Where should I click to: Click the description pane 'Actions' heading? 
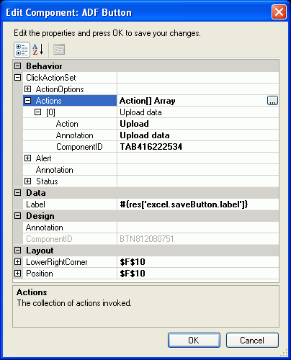tap(32, 292)
